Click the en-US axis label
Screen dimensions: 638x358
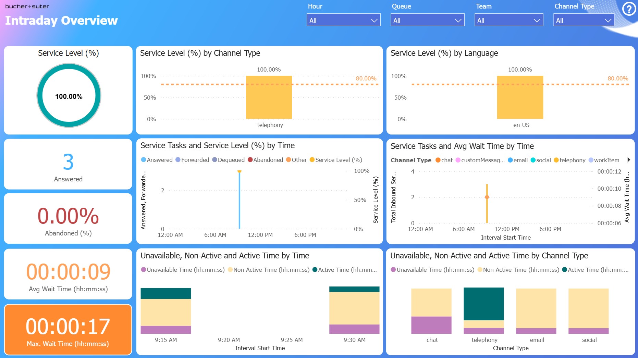point(521,125)
